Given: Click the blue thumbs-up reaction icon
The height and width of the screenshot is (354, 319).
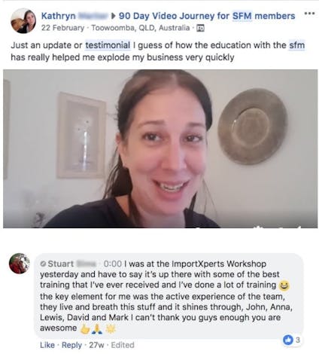Looking at the screenshot, I should [x=288, y=340].
